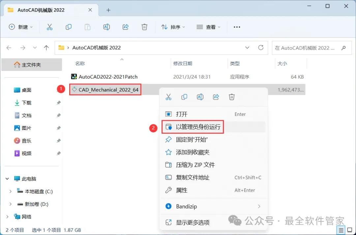Image resolution: width=356 pixels, height=235 pixels.
Task: Click Share icon in context menu
Action: click(x=216, y=97)
